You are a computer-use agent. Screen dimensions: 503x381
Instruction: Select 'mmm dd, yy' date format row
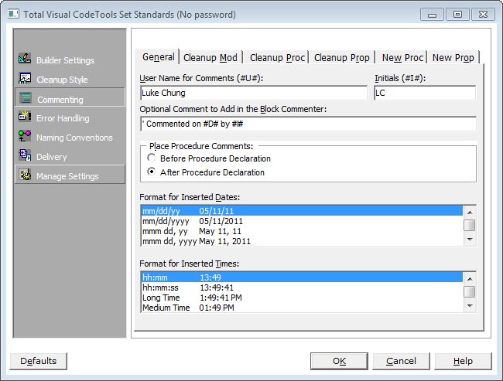point(302,231)
